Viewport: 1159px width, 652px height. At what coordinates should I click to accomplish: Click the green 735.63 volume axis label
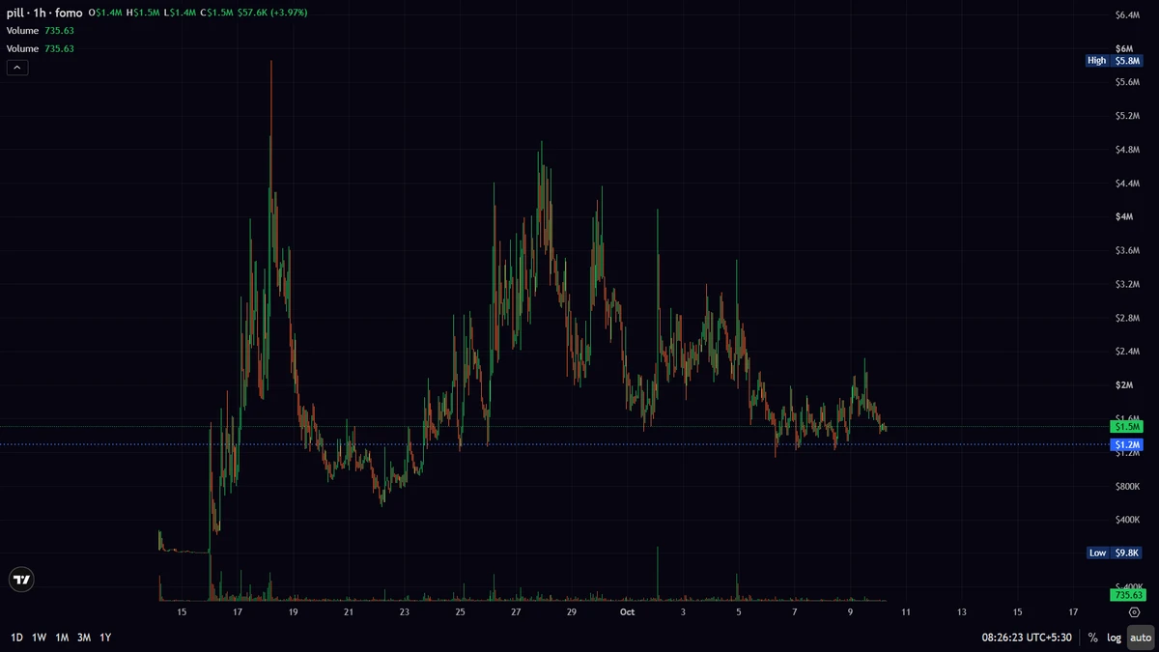(1127, 595)
